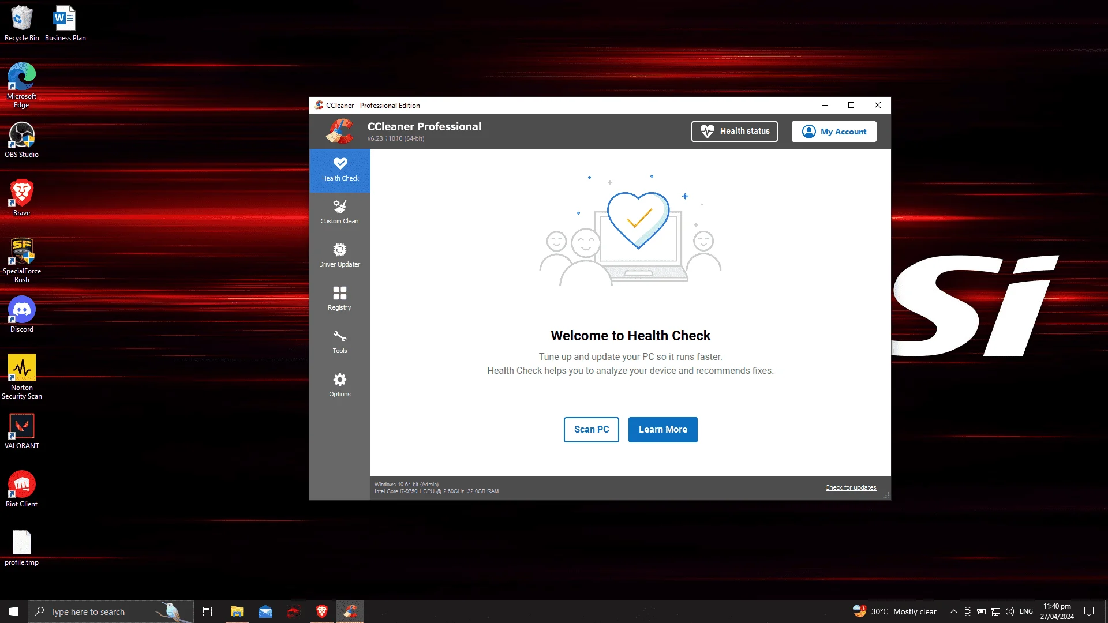The width and height of the screenshot is (1108, 623).
Task: Select the profile.tmp file on desktop
Action: click(22, 548)
